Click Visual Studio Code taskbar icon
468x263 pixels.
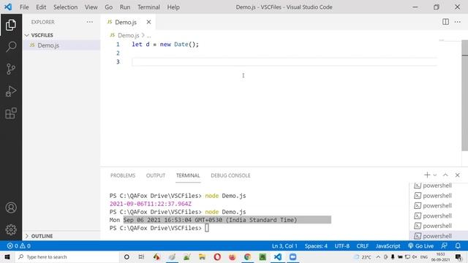point(278,256)
